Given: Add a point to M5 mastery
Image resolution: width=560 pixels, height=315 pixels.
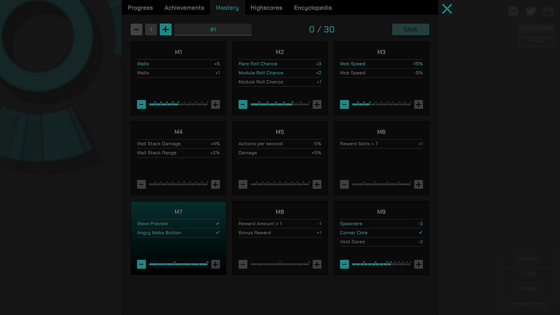Looking at the screenshot, I should (317, 184).
